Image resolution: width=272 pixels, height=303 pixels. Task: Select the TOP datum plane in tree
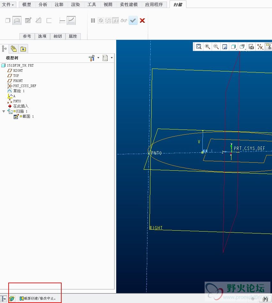tap(13, 76)
